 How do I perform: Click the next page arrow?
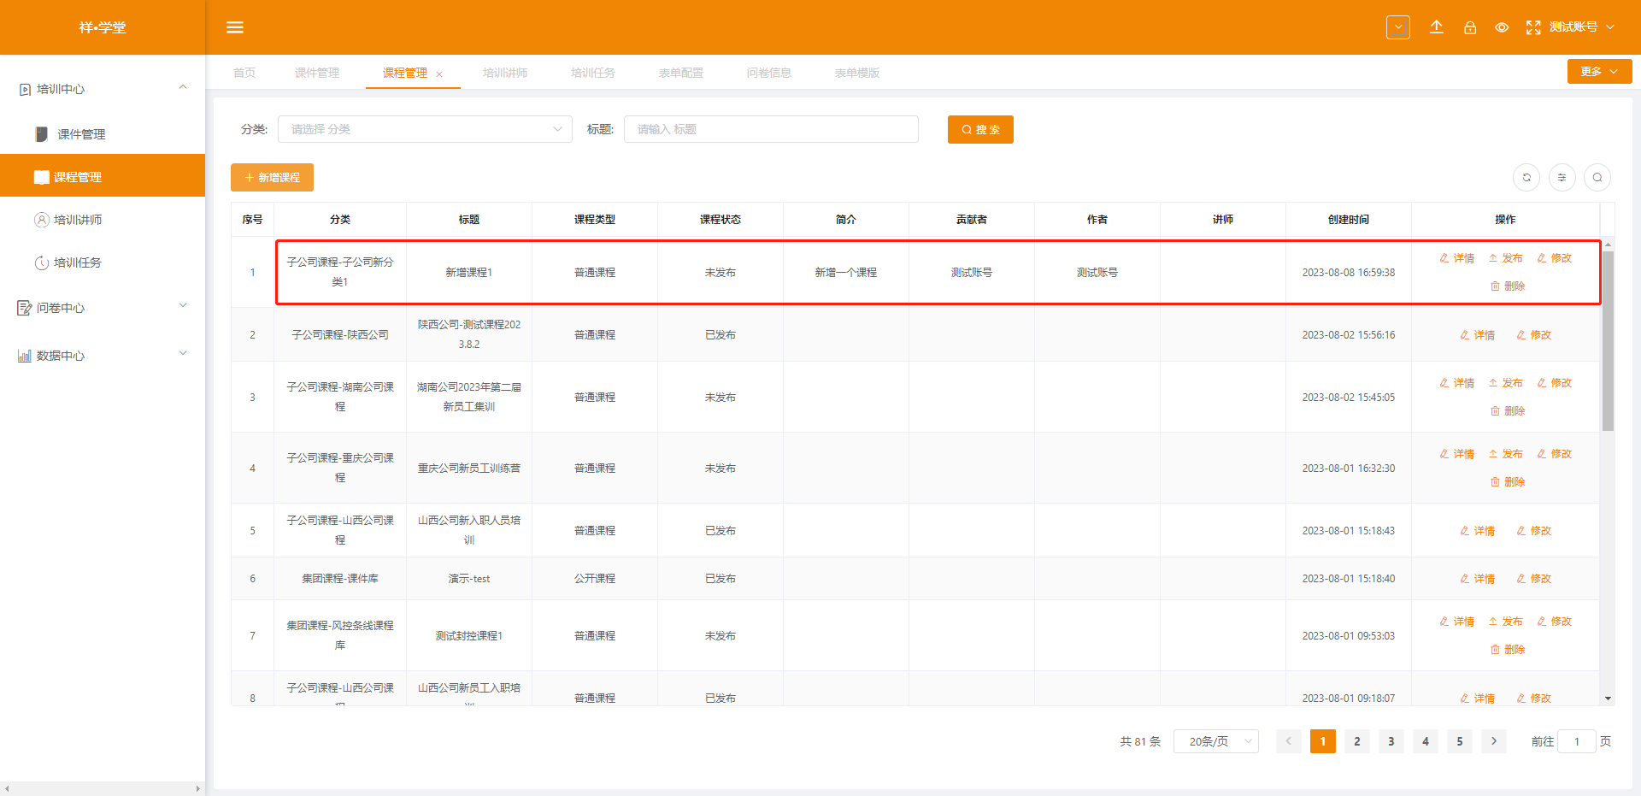[1494, 741]
